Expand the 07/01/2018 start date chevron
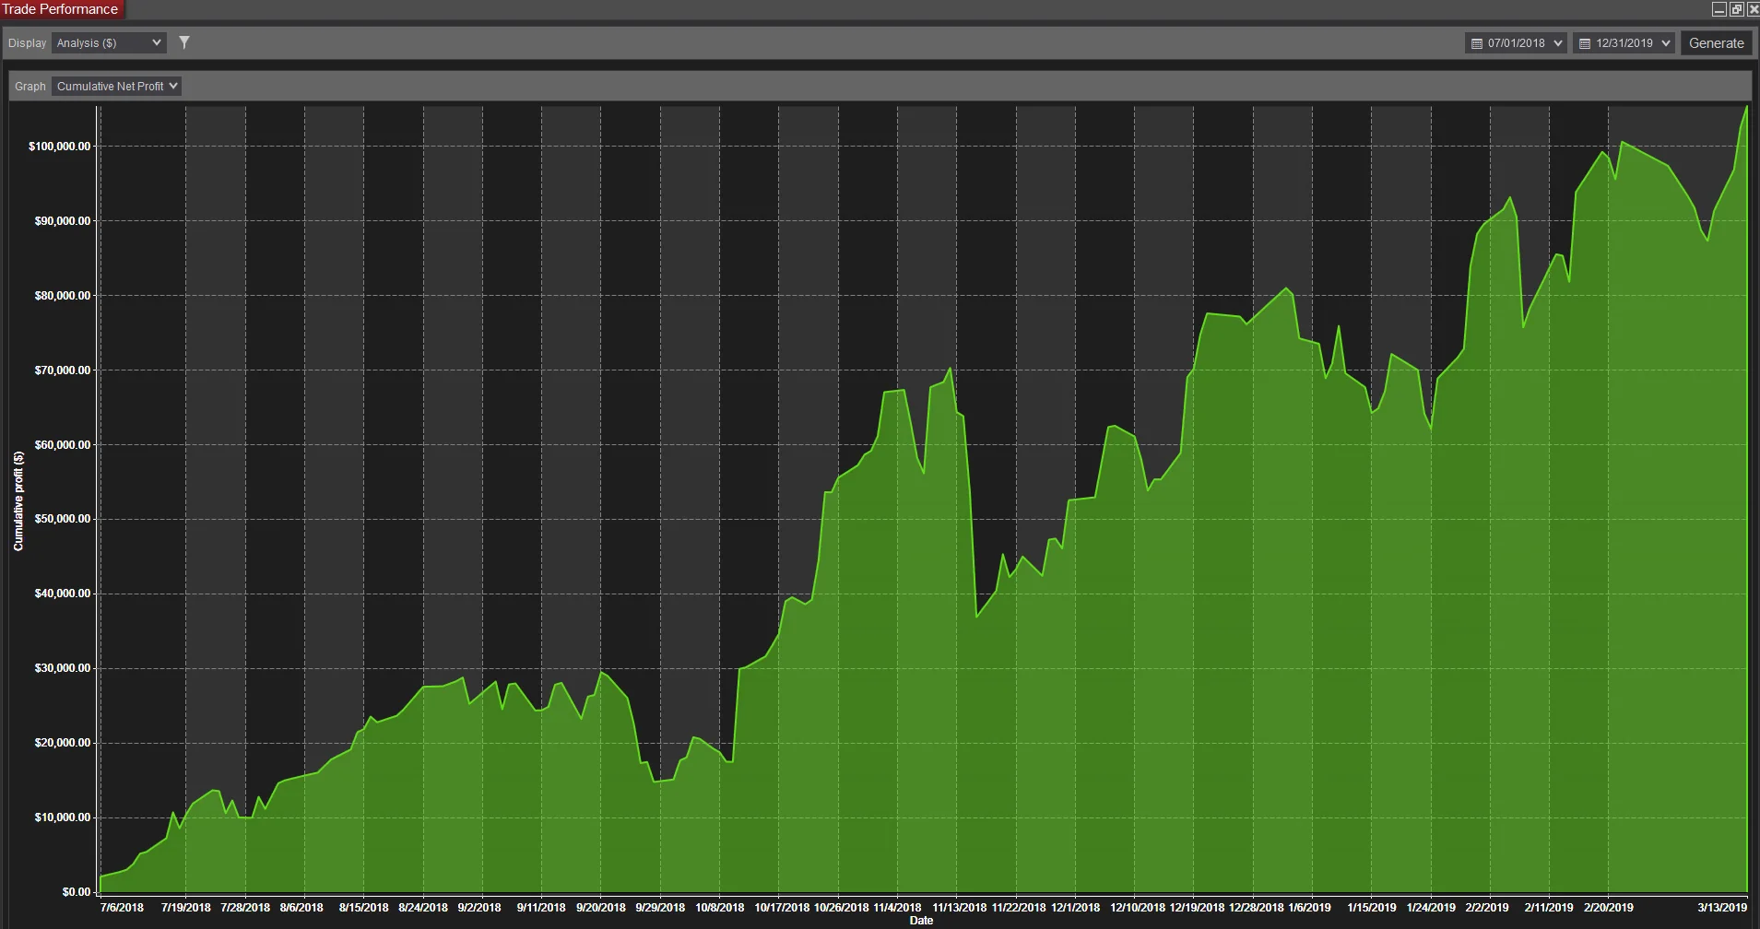Screen dimensions: 1760x929 click(1558, 43)
